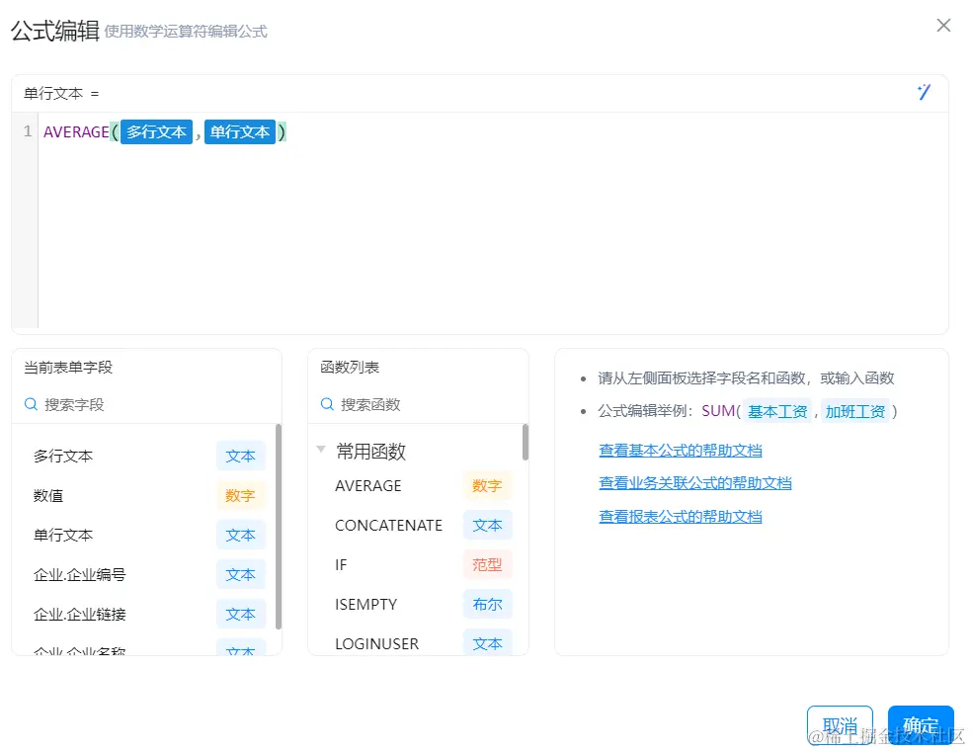Insert the 多行文本 field from list
The width and height of the screenshot is (972, 753).
click(x=63, y=456)
